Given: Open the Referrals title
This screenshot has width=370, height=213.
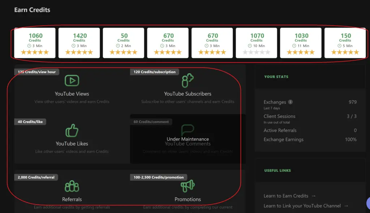Looking at the screenshot, I should pyautogui.click(x=72, y=199).
